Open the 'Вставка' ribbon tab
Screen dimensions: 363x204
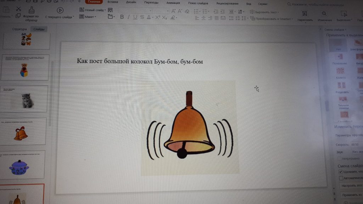click(x=113, y=2)
